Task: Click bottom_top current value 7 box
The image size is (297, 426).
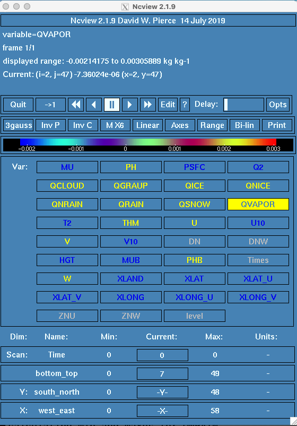Action: [162, 373]
